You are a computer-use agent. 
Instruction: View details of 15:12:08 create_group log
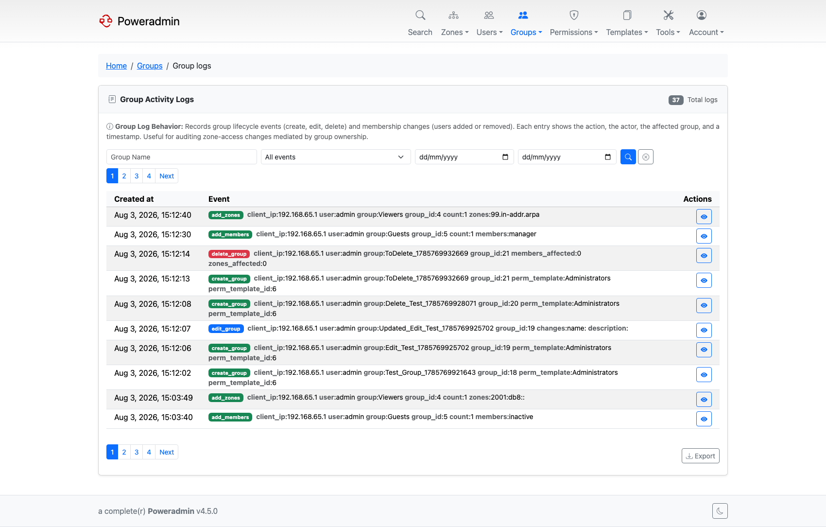[704, 305]
